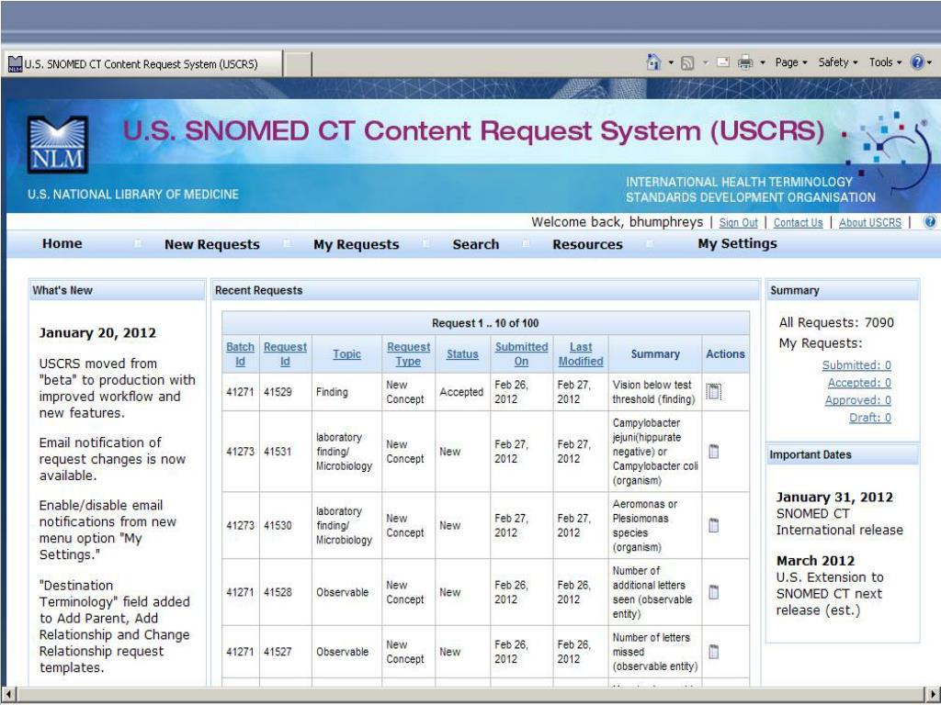Screen dimensions: 941x705
Task: Sort table by Topic column
Action: coord(346,353)
